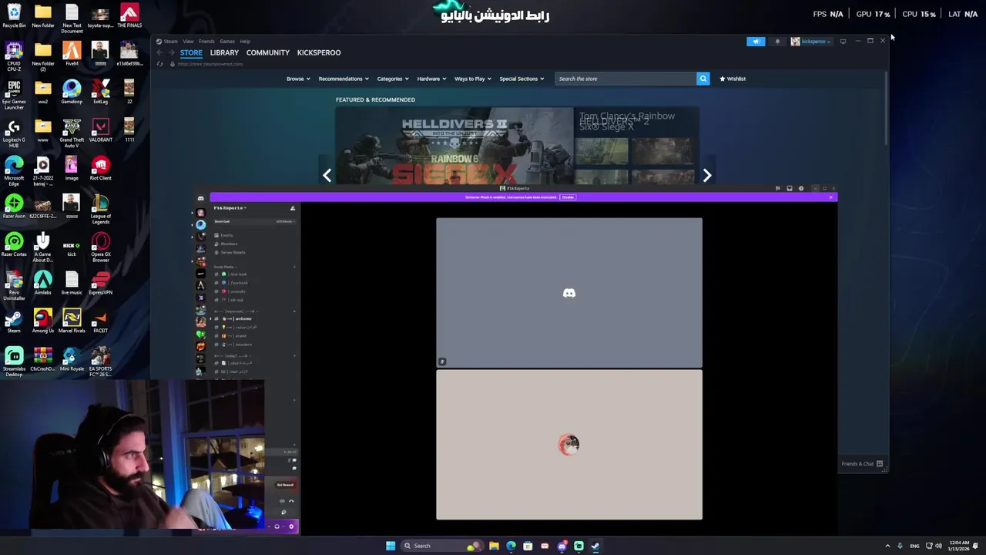This screenshot has width=986, height=555.
Task: Open Microsoft Edge from the taskbar
Action: [x=511, y=546]
